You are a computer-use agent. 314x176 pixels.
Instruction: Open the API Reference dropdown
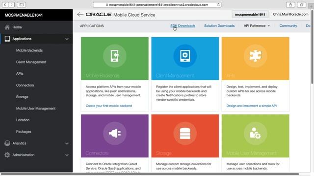[257, 26]
